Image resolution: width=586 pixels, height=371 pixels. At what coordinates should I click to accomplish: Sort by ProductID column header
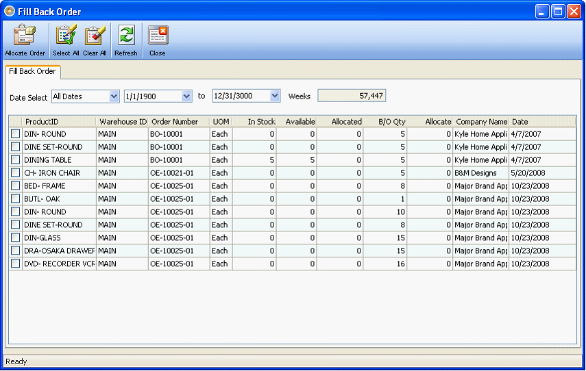pos(59,122)
